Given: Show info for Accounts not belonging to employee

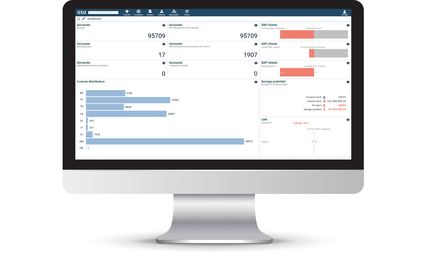Looking at the screenshot, I should 256,25.
